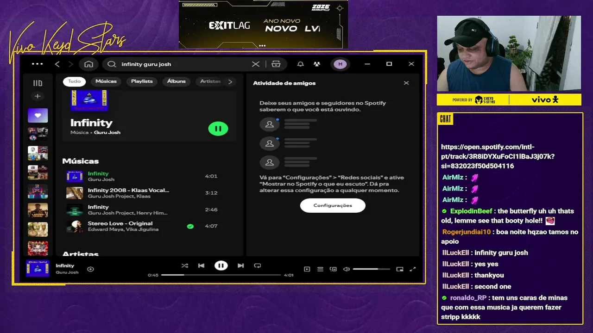Image resolution: width=593 pixels, height=333 pixels.
Task: Open Liked Songs heart playlist
Action: pyautogui.click(x=38, y=116)
